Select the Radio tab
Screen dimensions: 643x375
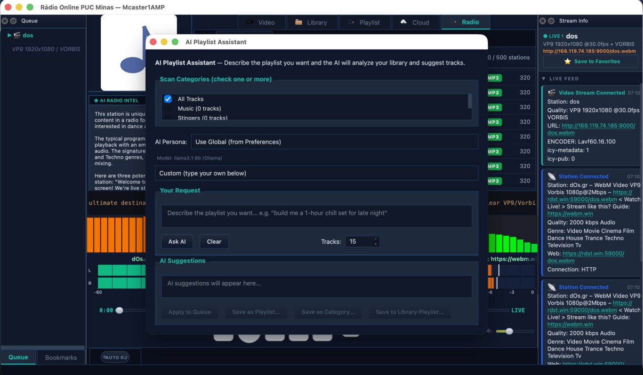[465, 22]
